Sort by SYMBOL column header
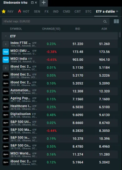 click(16, 29)
